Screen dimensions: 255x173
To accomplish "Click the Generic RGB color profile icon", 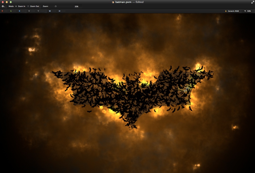I will coord(226,11).
